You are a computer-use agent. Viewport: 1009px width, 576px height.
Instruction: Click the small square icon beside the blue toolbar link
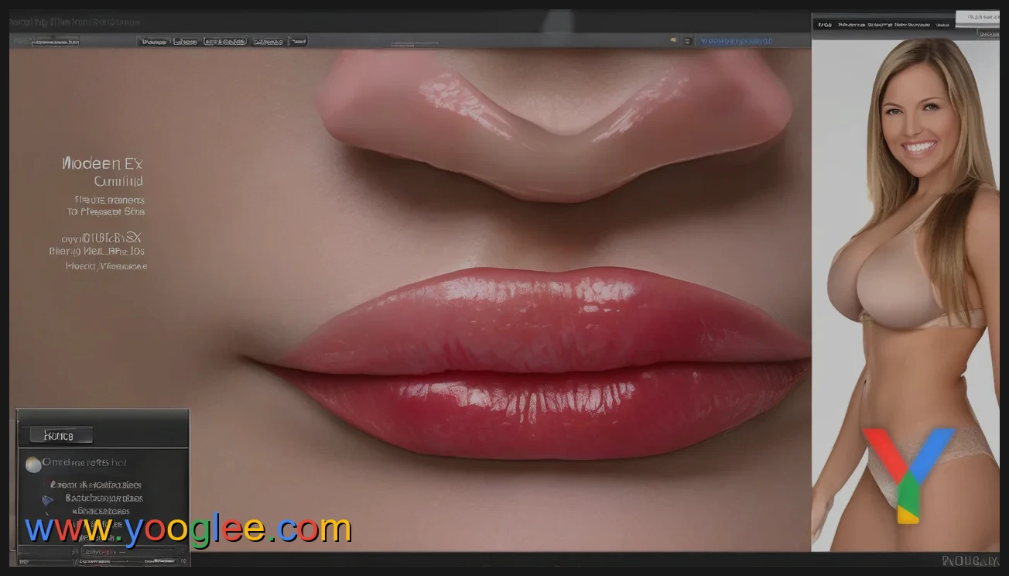pyautogui.click(x=686, y=40)
